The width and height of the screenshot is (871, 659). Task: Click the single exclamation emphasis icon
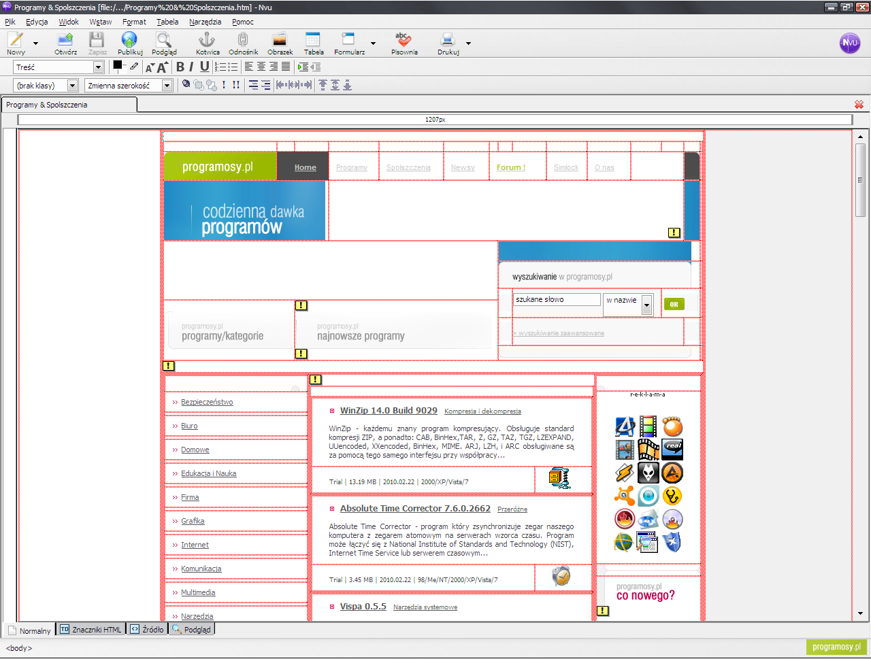coord(224,85)
